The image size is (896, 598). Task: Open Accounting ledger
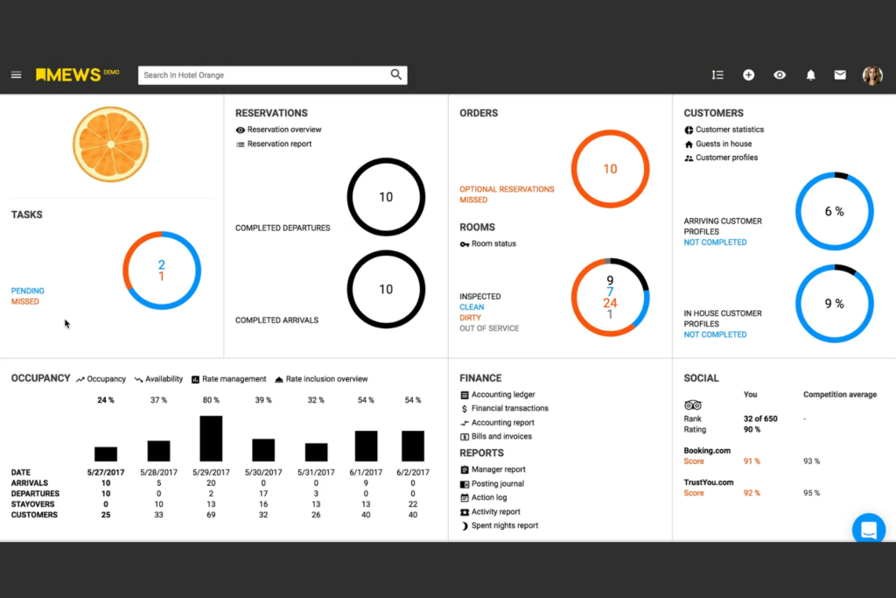click(x=503, y=395)
